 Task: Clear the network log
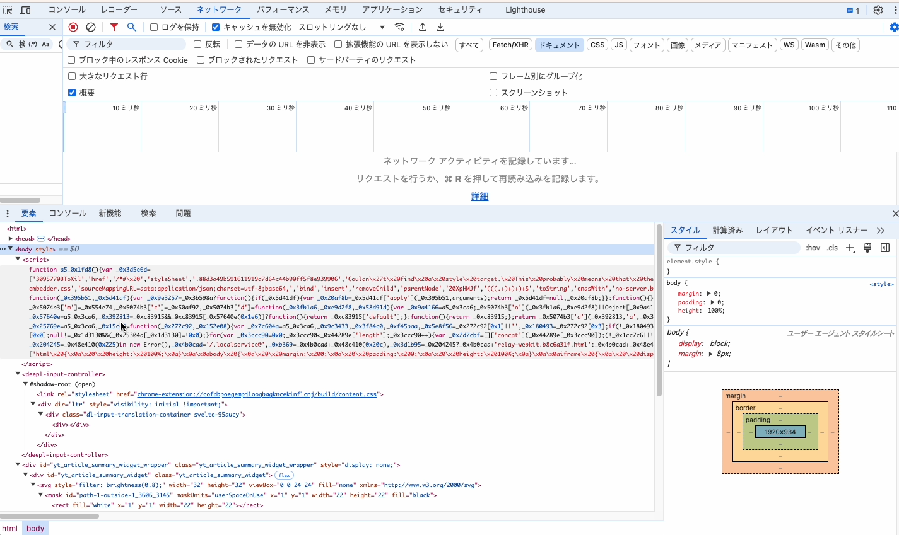click(x=91, y=27)
